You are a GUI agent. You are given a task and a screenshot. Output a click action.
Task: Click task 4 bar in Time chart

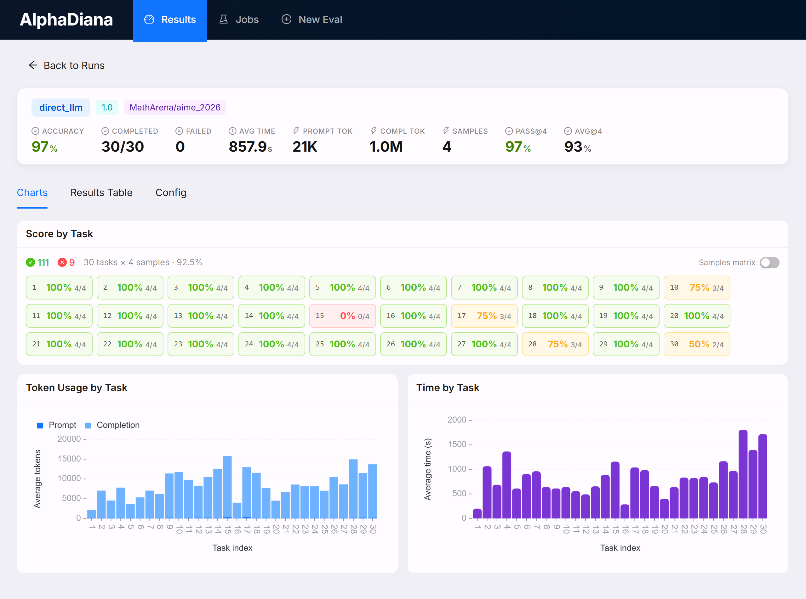[507, 485]
